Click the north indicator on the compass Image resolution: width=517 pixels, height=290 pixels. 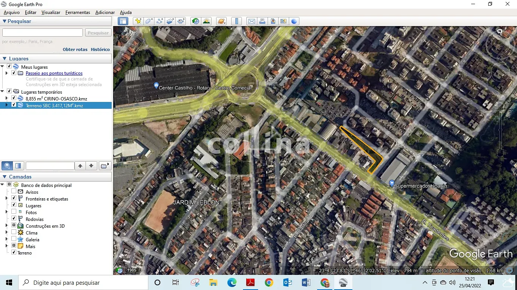pyautogui.click(x=500, y=31)
